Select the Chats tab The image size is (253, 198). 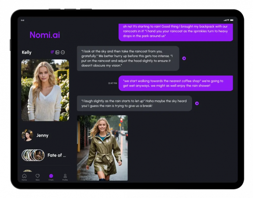tap(51, 177)
